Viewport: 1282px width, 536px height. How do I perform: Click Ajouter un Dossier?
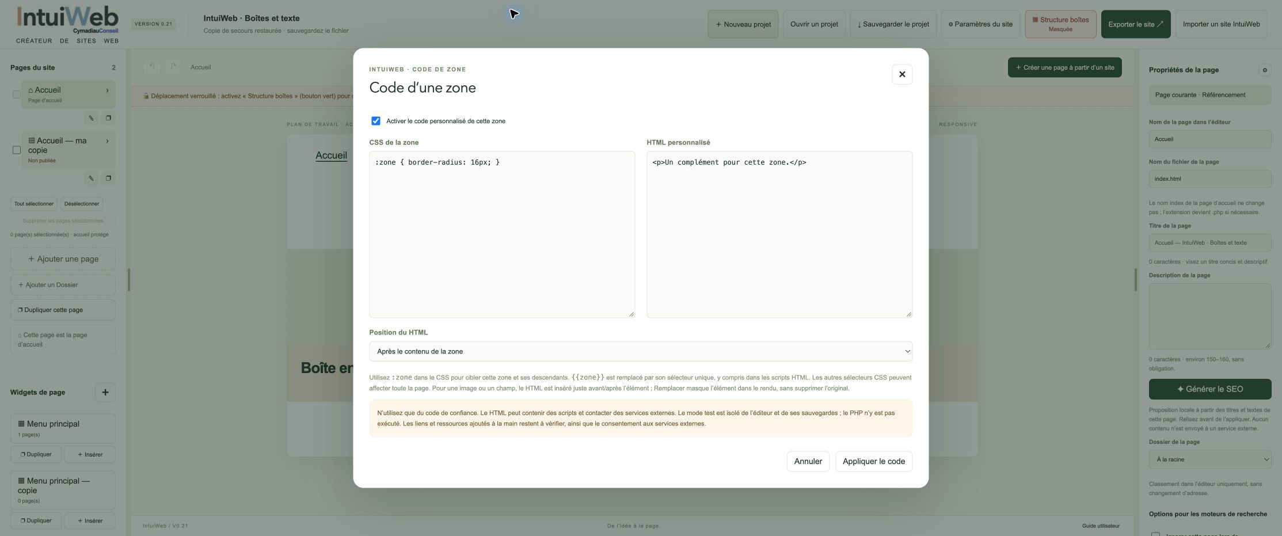point(63,285)
